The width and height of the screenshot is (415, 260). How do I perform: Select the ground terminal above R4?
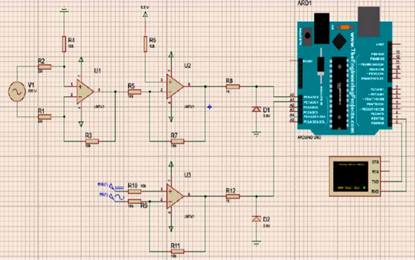point(64,11)
